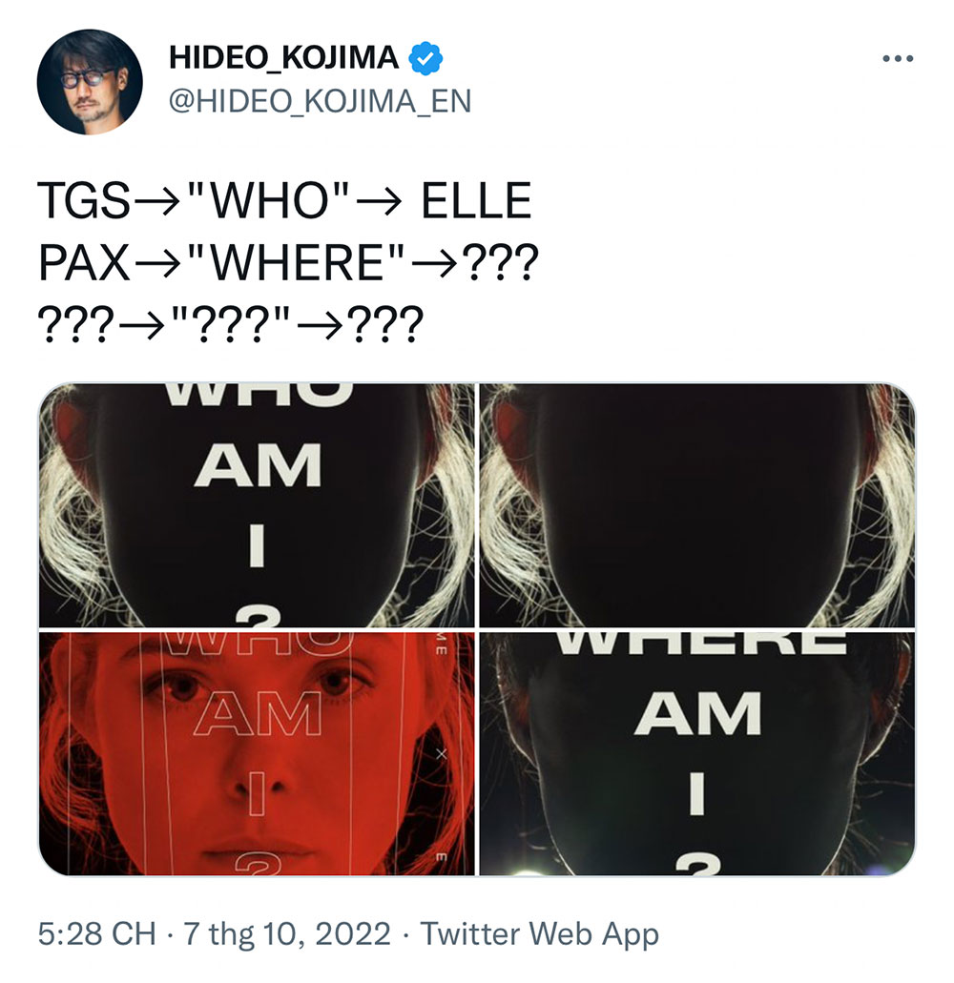Screen dimensions: 954x983
Task: Click the Twitter Web App source label
Action: 539,933
